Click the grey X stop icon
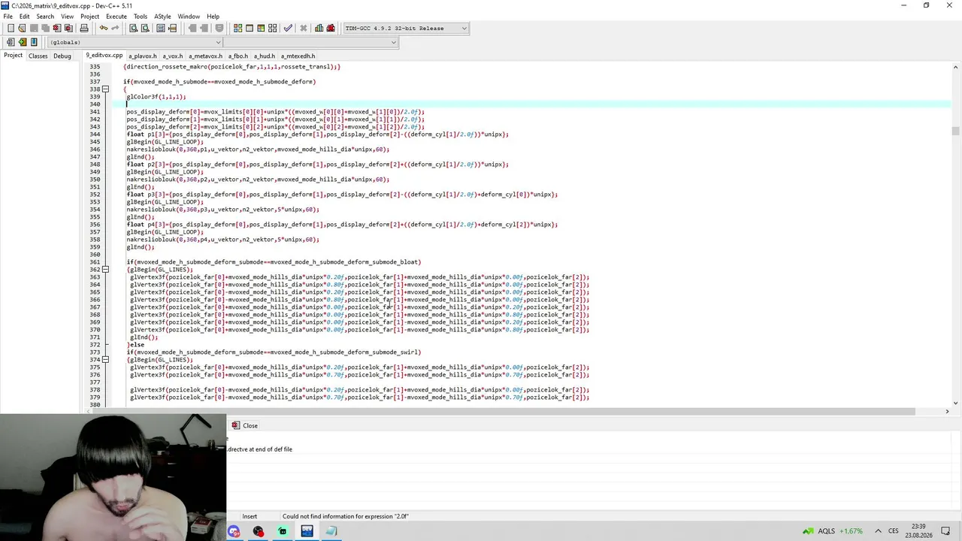 [304, 29]
